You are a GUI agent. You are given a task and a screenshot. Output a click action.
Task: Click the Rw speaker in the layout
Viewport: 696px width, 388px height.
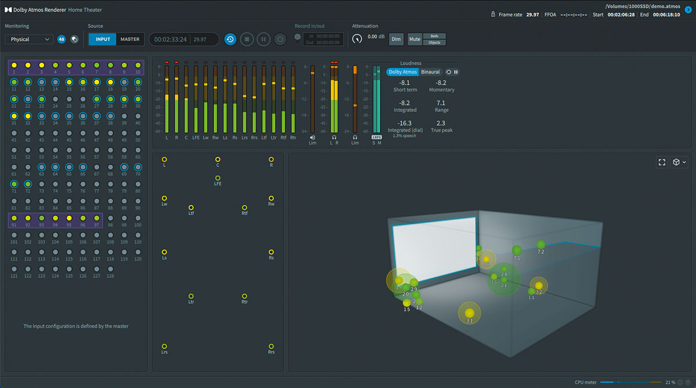[271, 198]
